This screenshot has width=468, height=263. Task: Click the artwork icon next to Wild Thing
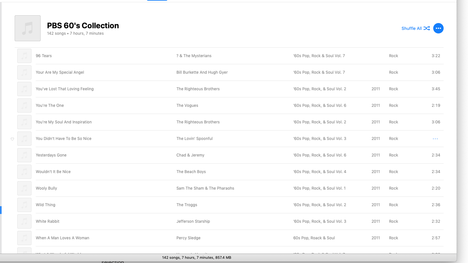pos(24,205)
